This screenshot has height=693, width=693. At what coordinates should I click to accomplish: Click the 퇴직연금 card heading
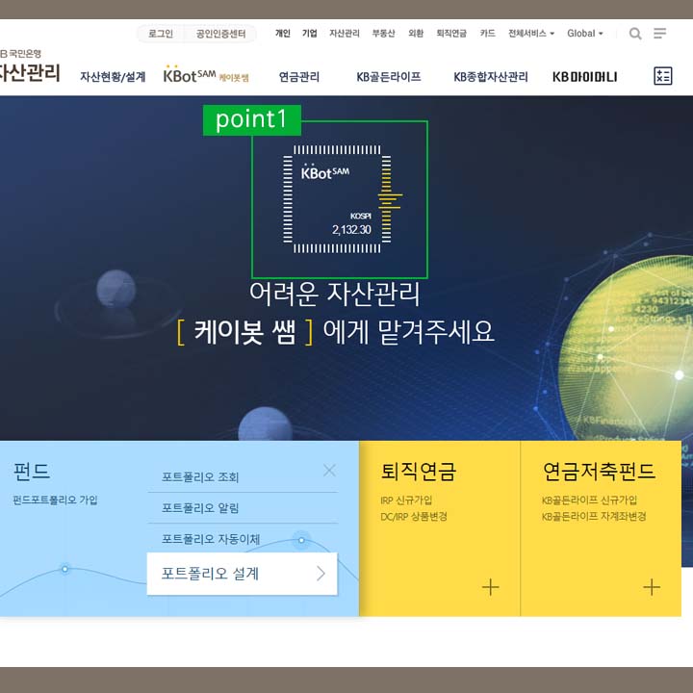tap(418, 471)
